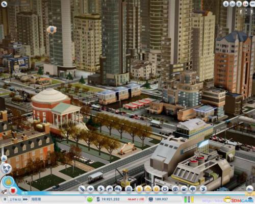Open the Education menu icon

tap(175, 189)
